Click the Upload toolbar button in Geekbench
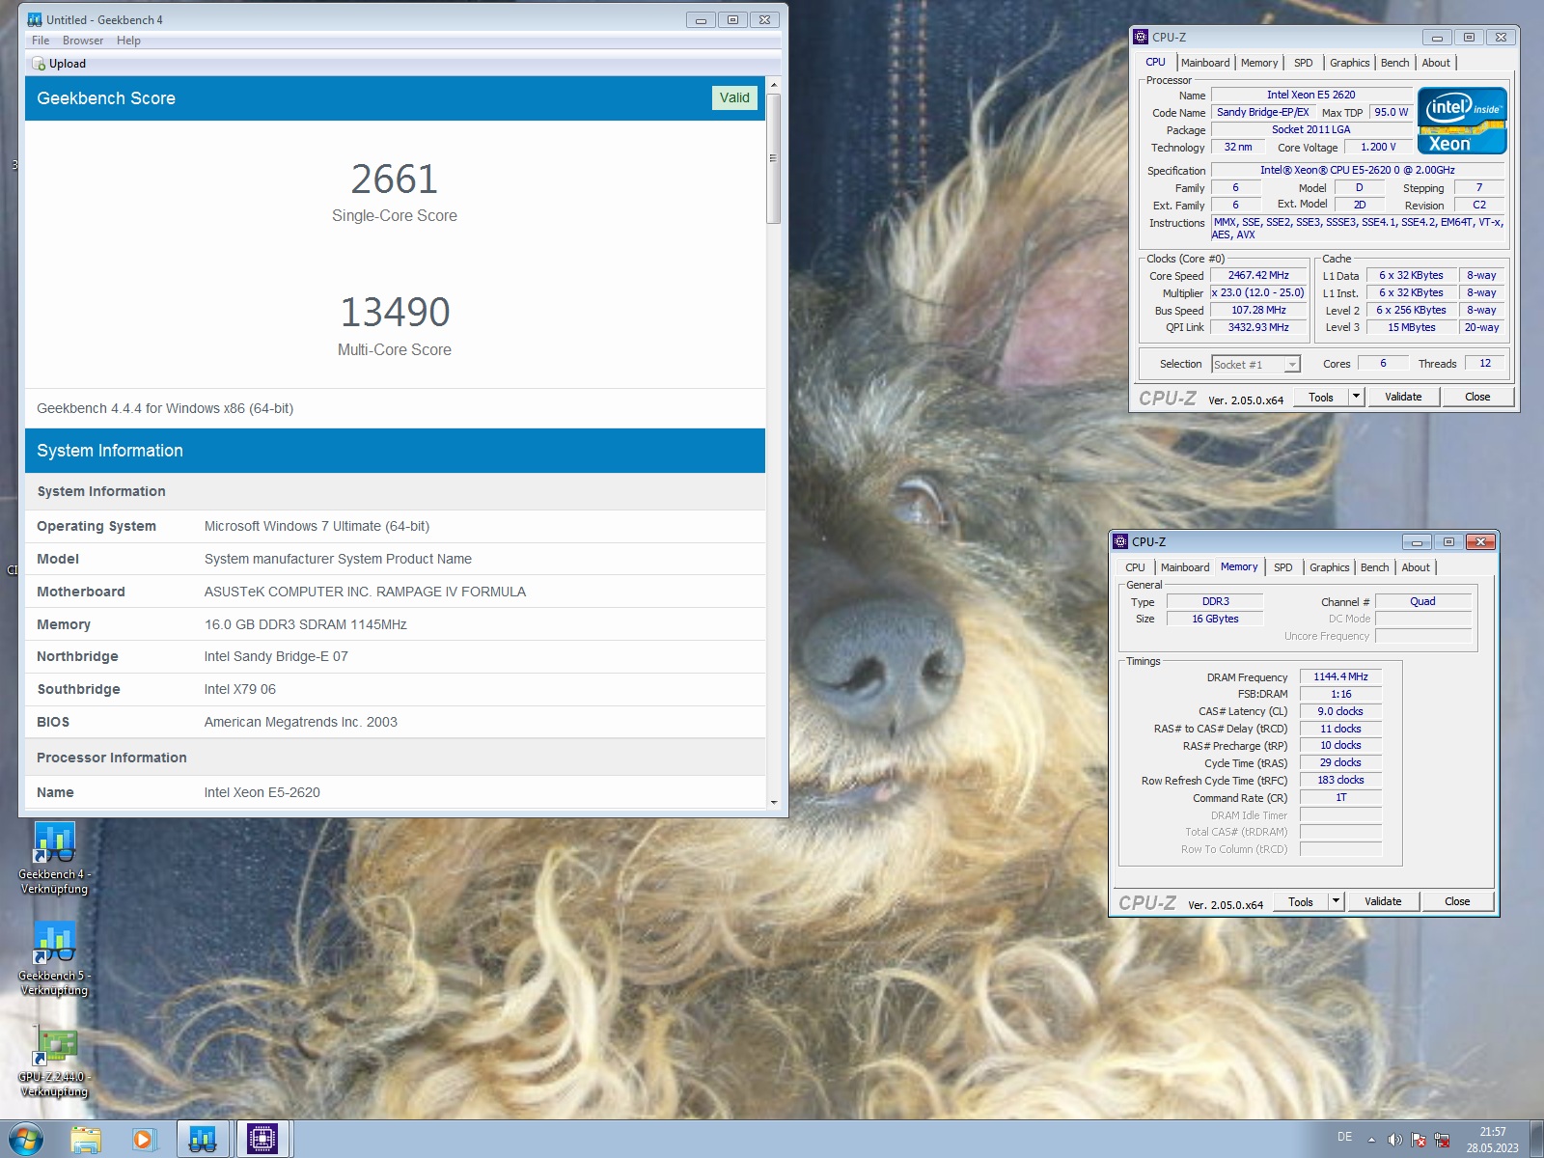This screenshot has height=1158, width=1544. click(59, 64)
